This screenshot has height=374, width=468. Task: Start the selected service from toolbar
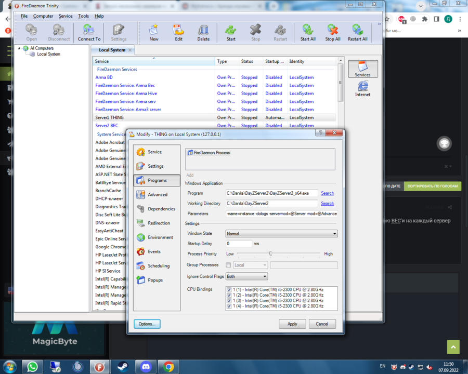click(231, 33)
